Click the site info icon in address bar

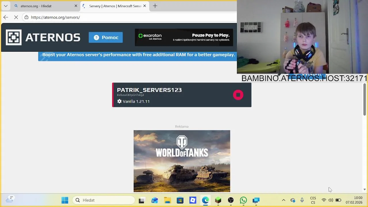point(26,17)
